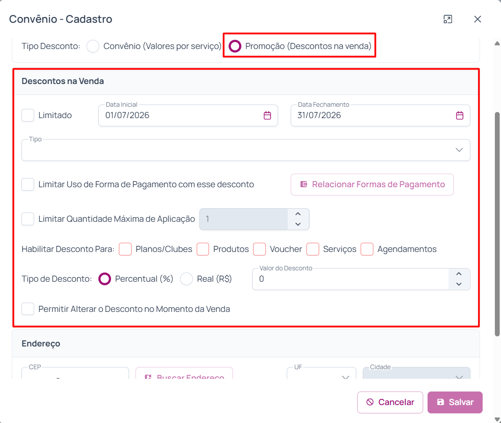
Task: Click Relacionar Formas de Pagamento button
Action: pos(372,185)
